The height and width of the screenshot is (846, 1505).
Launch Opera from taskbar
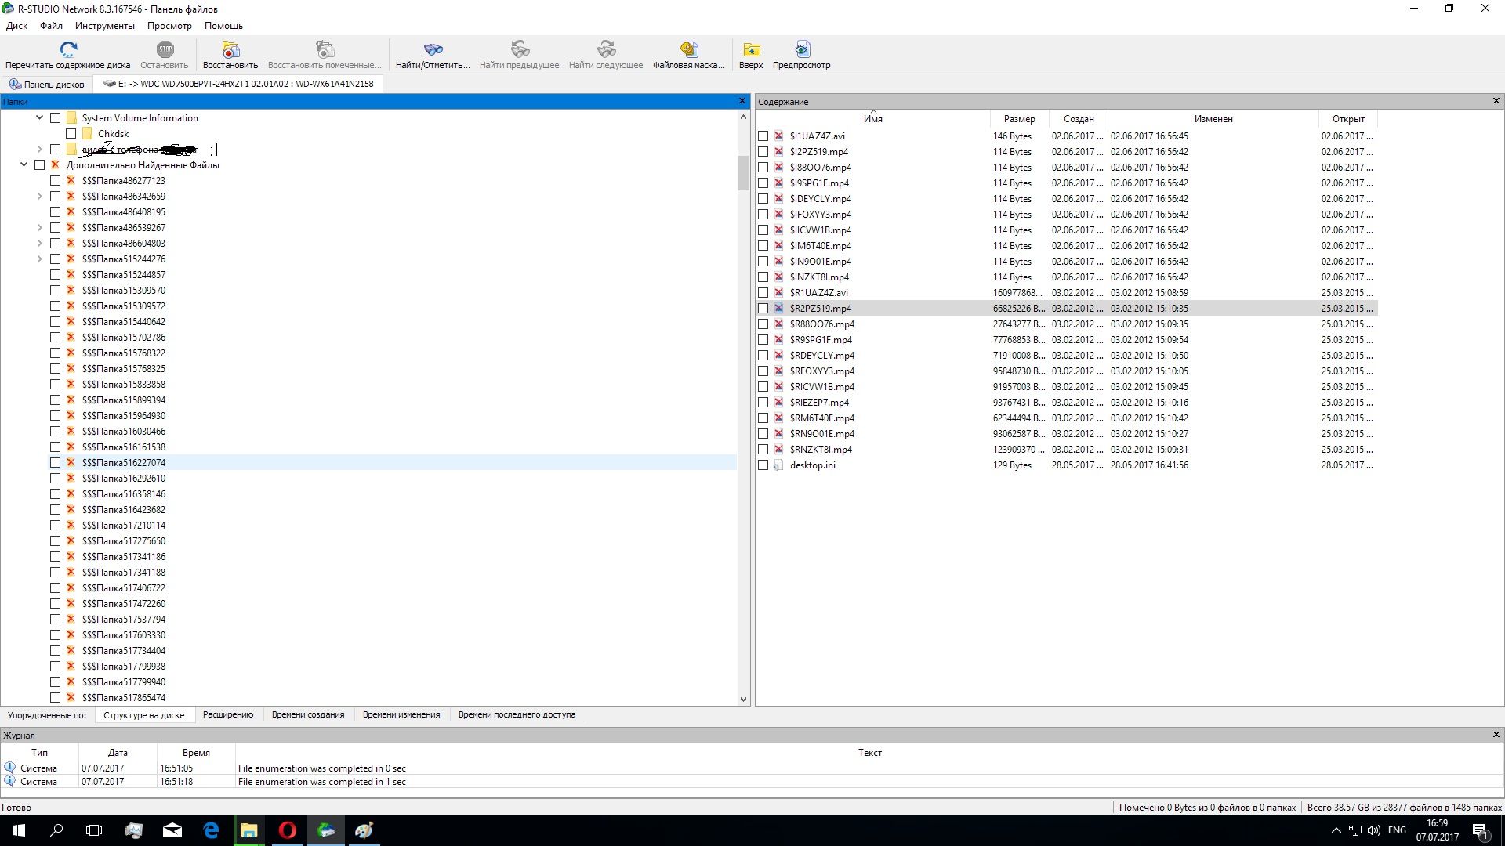tap(288, 830)
